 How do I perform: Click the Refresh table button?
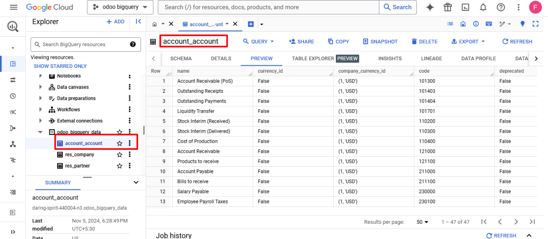point(517,42)
